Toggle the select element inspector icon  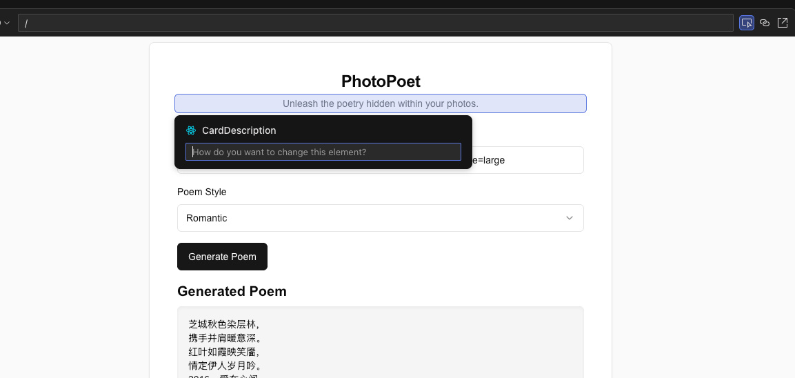746,23
